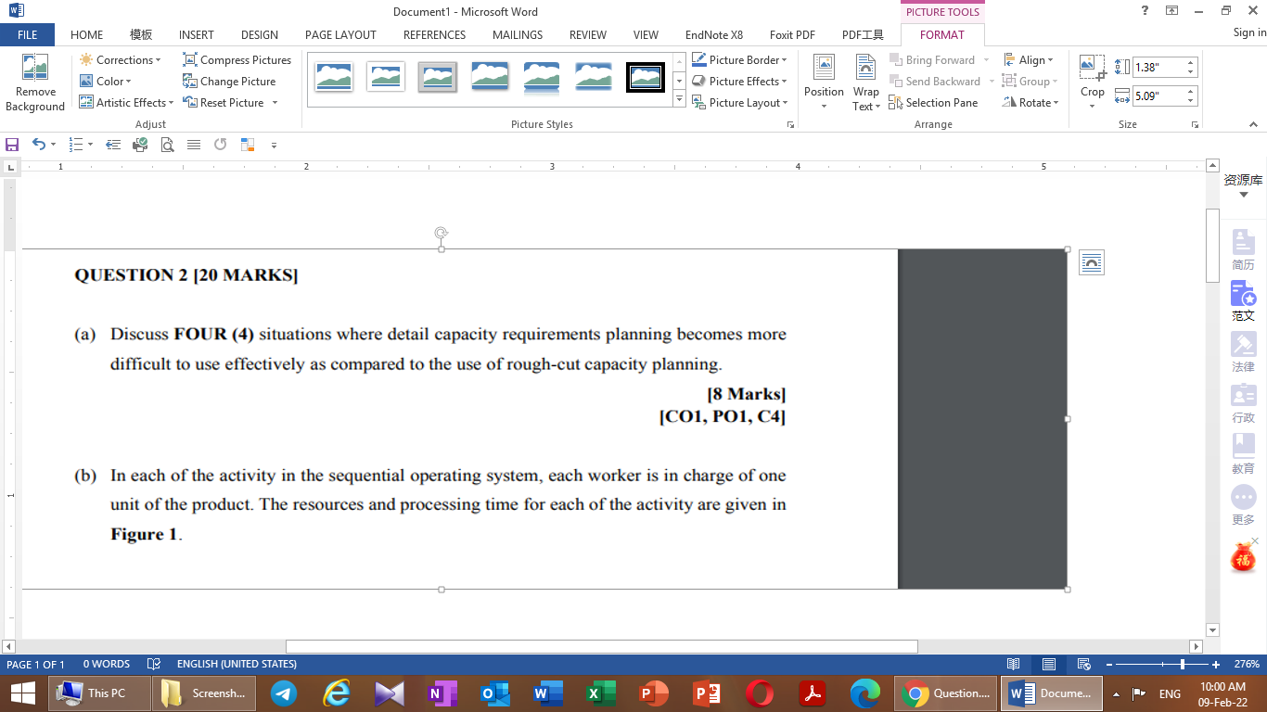Click the Save icon on Quick Access Toolbar

point(12,145)
